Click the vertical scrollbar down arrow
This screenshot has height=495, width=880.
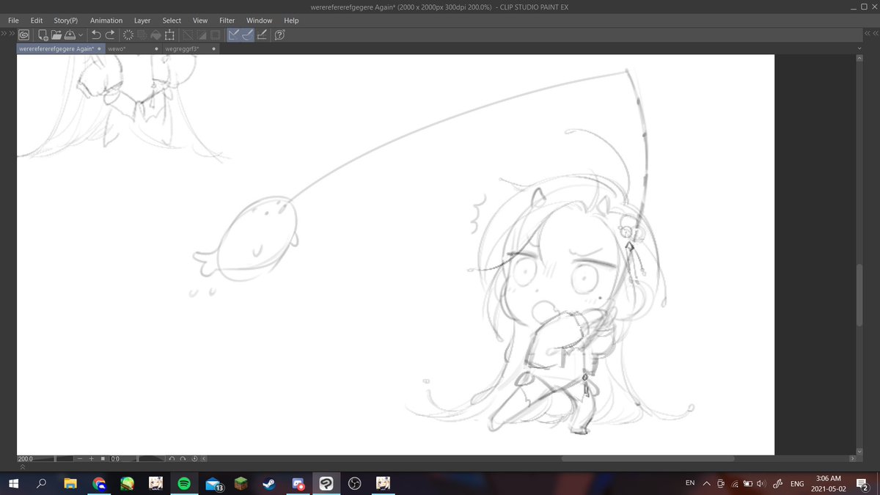[x=860, y=450]
